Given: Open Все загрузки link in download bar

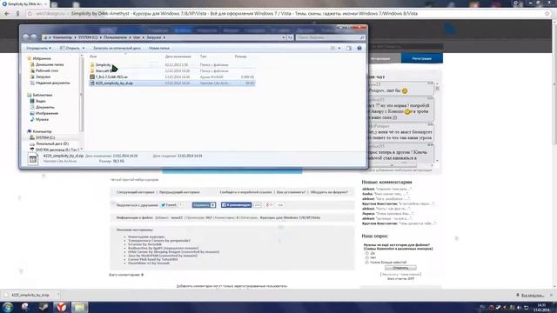Looking at the screenshot, I should (x=533, y=296).
